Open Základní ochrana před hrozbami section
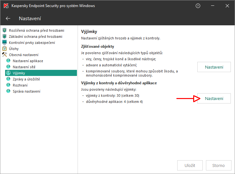This screenshot has width=235, height=174. (x=35, y=37)
